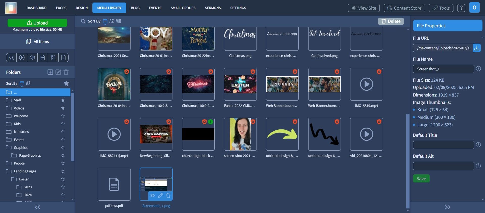The height and width of the screenshot is (213, 485).
Task: Filter media by zip archive files
Action: [53, 58]
